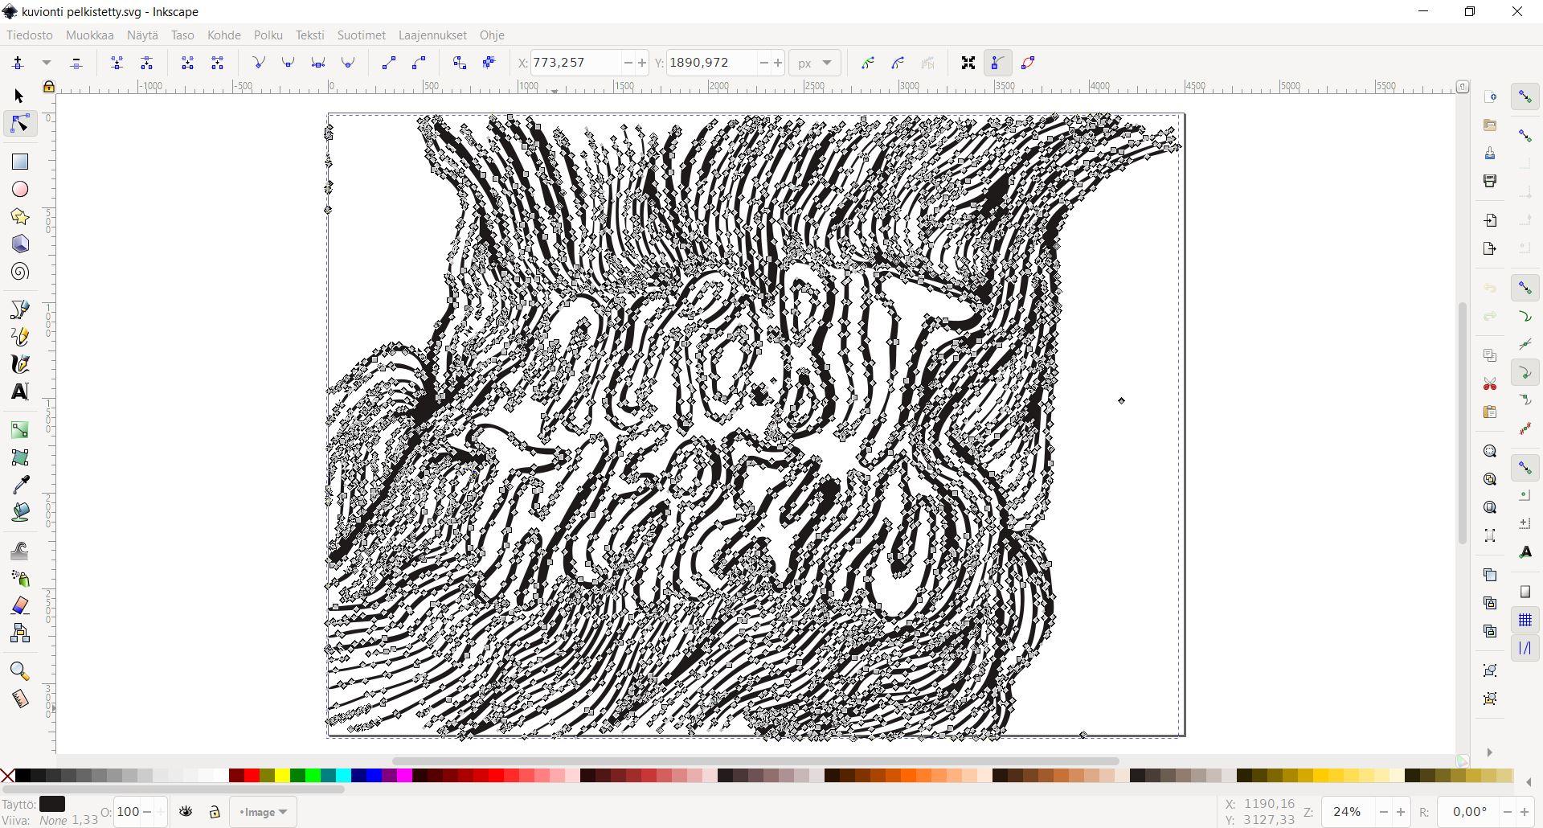The width and height of the screenshot is (1543, 828).
Task: Click the Import file icon
Action: pos(1490,220)
